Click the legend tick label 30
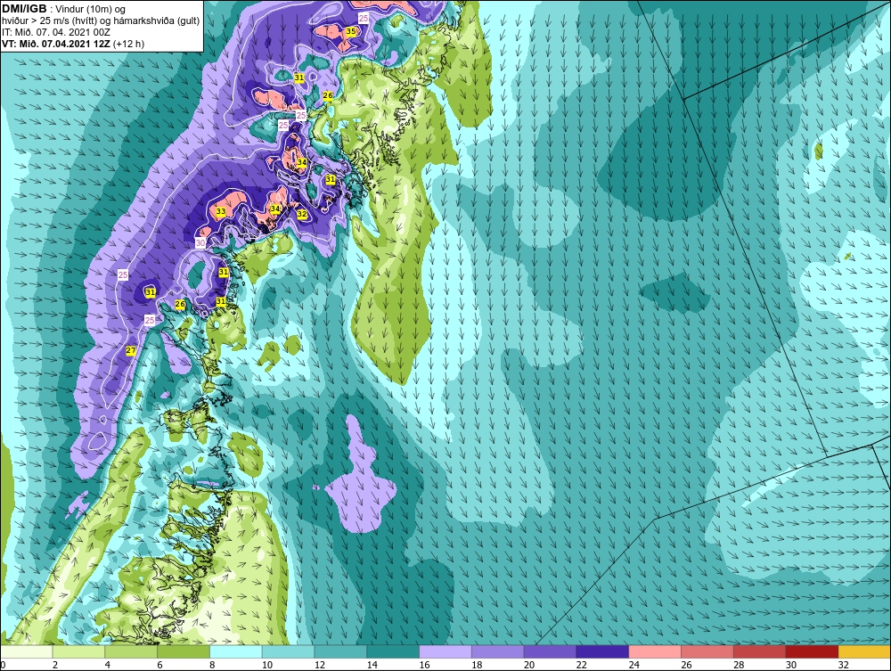 pyautogui.click(x=791, y=665)
